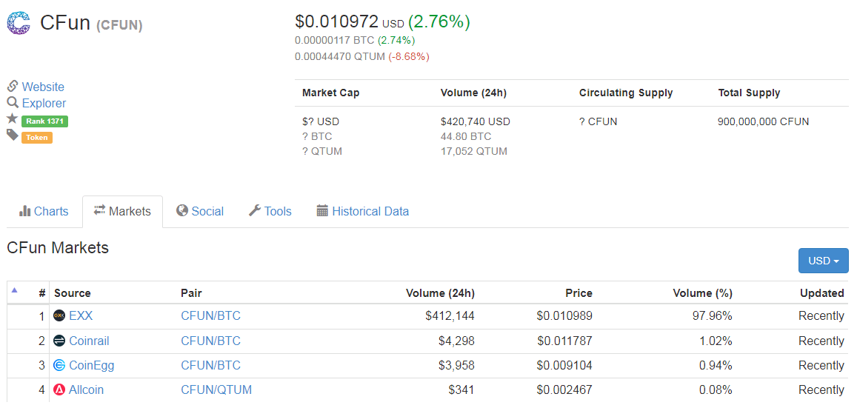Click the EXX exchange logo icon

pos(60,316)
